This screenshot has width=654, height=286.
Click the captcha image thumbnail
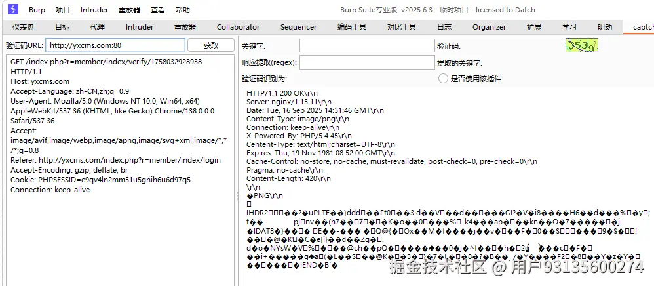582,45
